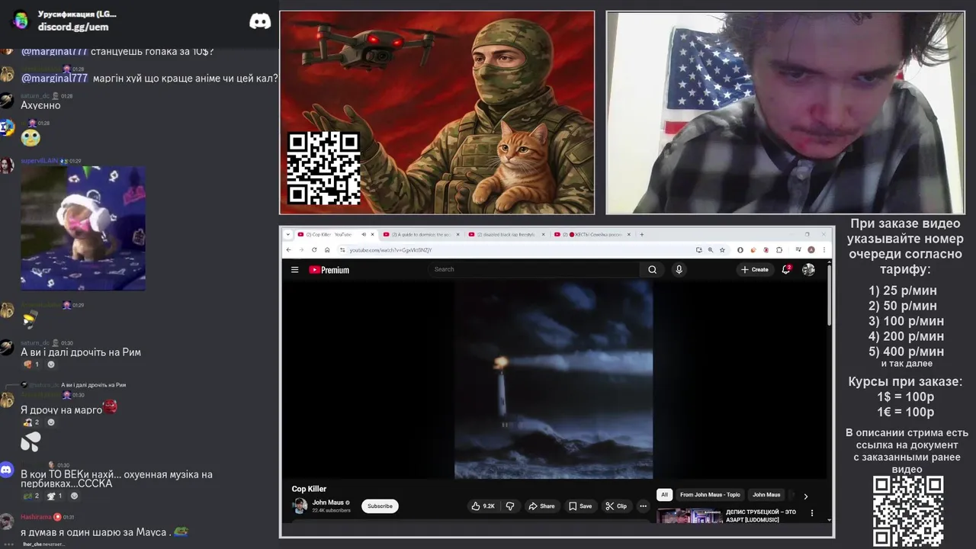The height and width of the screenshot is (549, 976).
Task: Click the Hashirama username in chat
Action: pos(36,517)
